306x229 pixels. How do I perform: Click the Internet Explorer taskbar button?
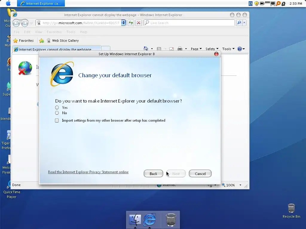pos(41,4)
